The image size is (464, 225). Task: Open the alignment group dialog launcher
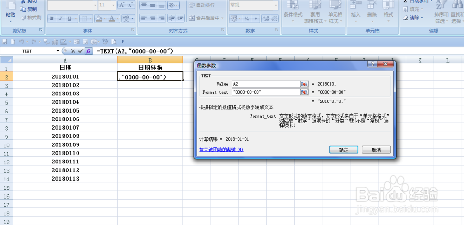tap(224, 30)
